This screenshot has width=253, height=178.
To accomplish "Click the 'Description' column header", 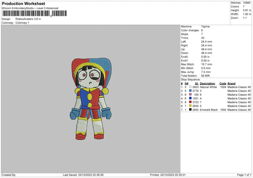I will coord(207,84).
